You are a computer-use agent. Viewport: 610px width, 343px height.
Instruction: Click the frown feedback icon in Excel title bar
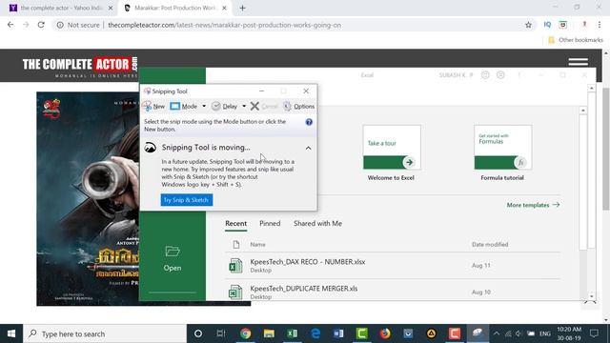(x=500, y=75)
